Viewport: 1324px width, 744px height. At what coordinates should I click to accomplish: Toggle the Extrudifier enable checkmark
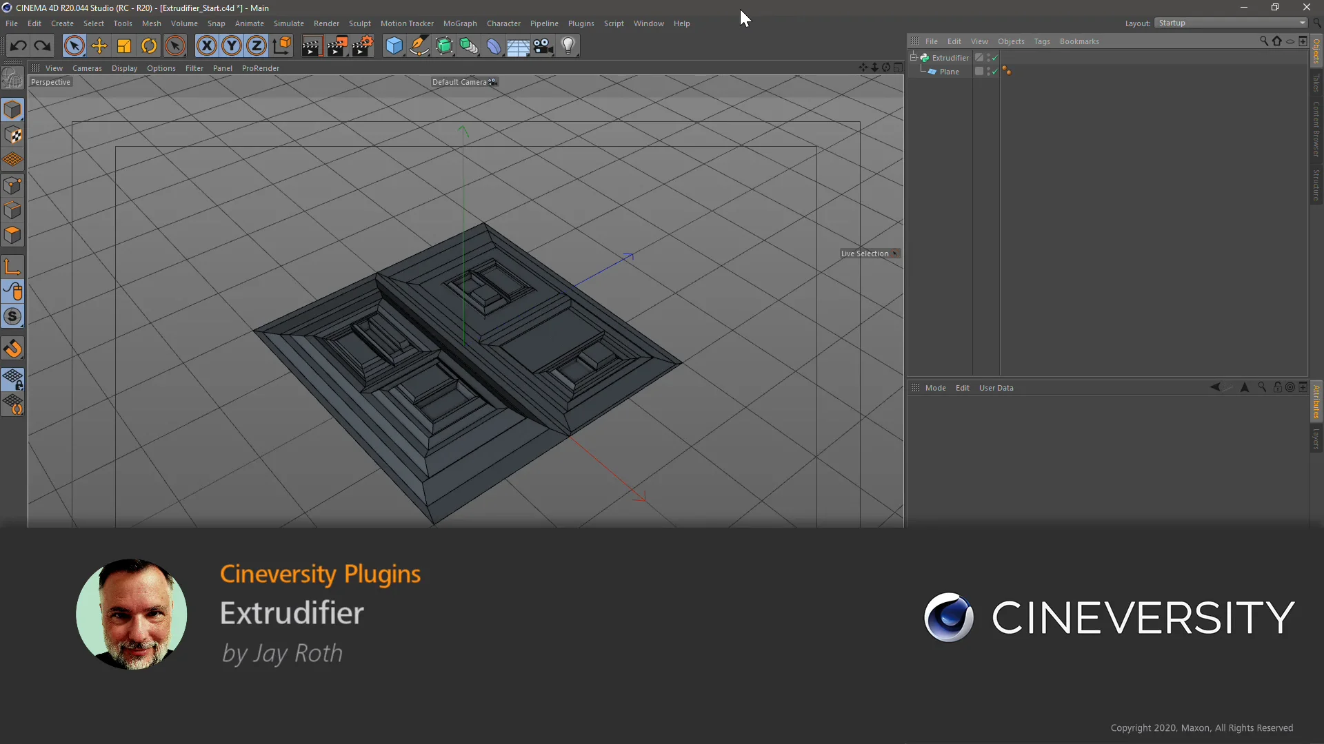point(995,59)
